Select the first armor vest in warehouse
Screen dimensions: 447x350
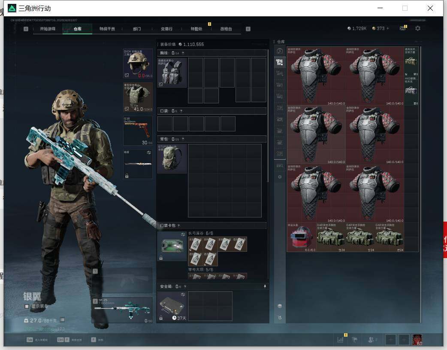pos(316,76)
